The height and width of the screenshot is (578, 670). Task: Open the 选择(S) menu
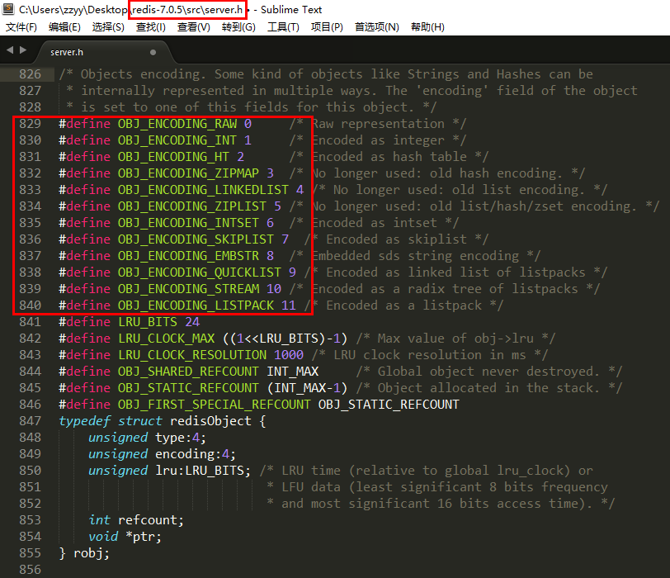[x=108, y=27]
